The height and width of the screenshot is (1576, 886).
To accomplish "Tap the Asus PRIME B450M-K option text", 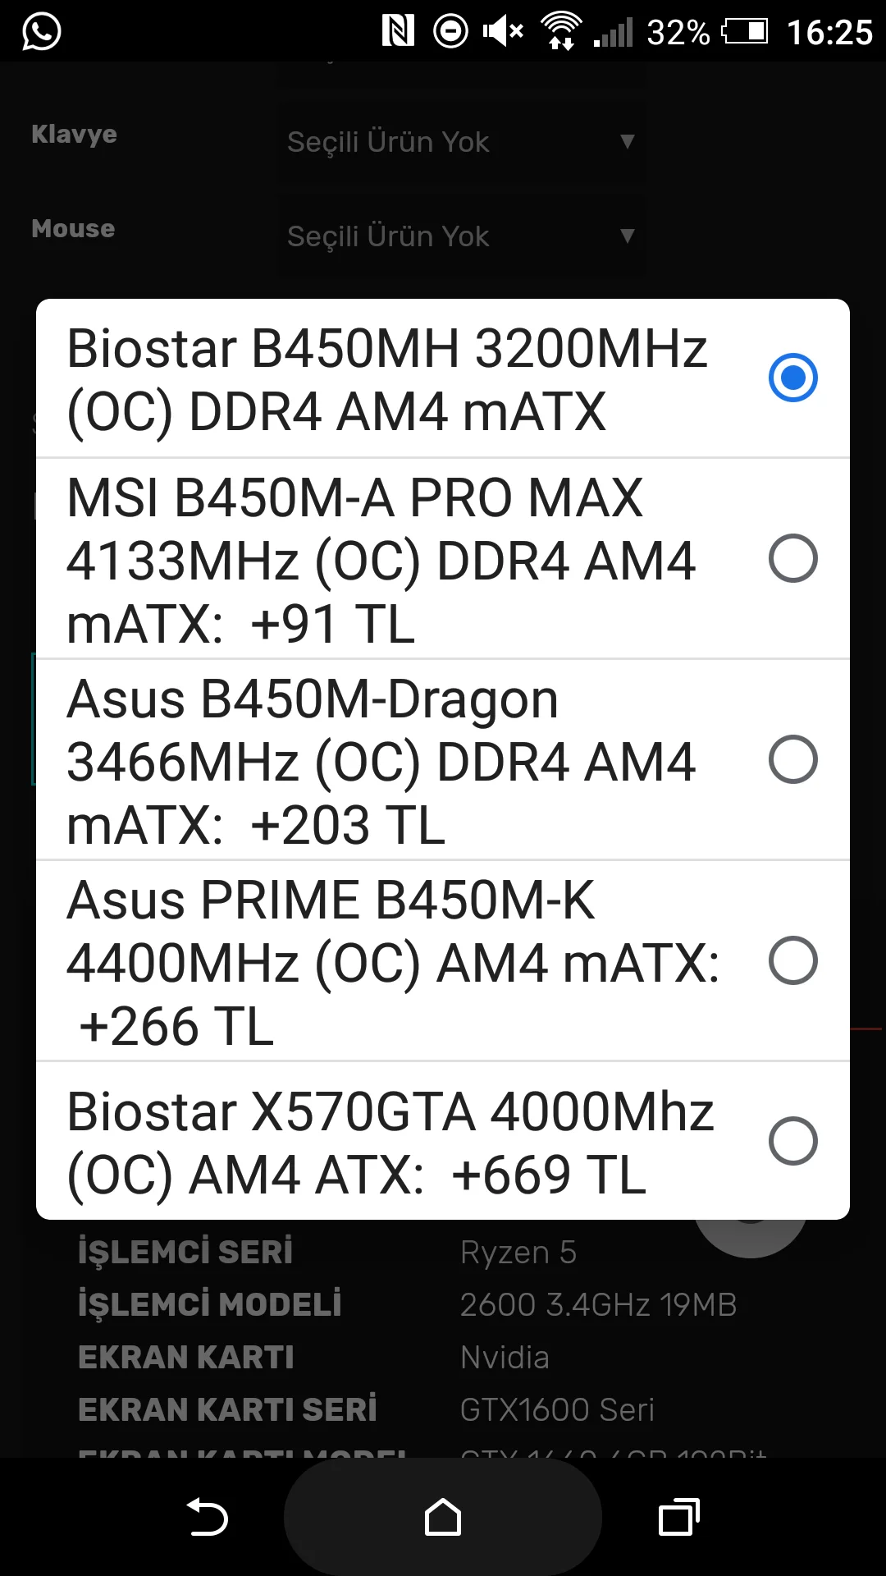I will [392, 962].
